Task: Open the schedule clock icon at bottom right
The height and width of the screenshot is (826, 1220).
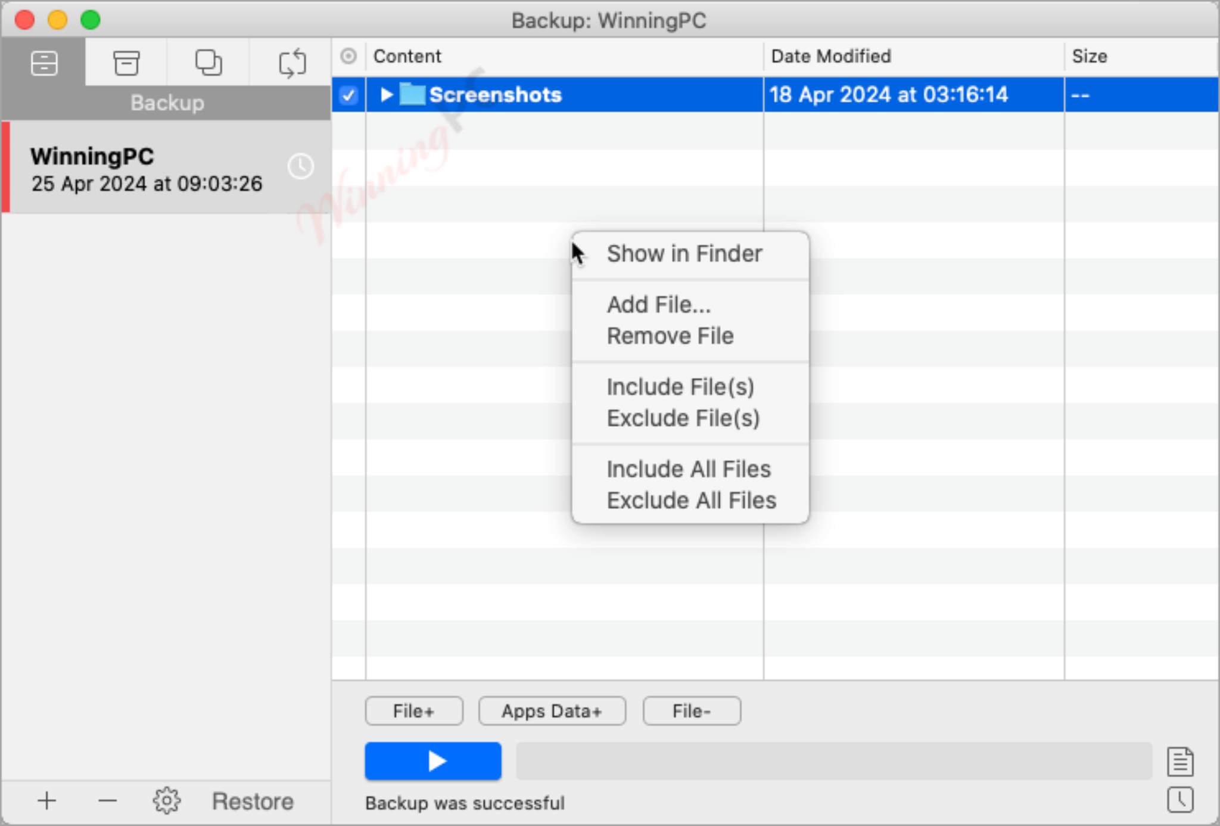Action: click(1180, 800)
